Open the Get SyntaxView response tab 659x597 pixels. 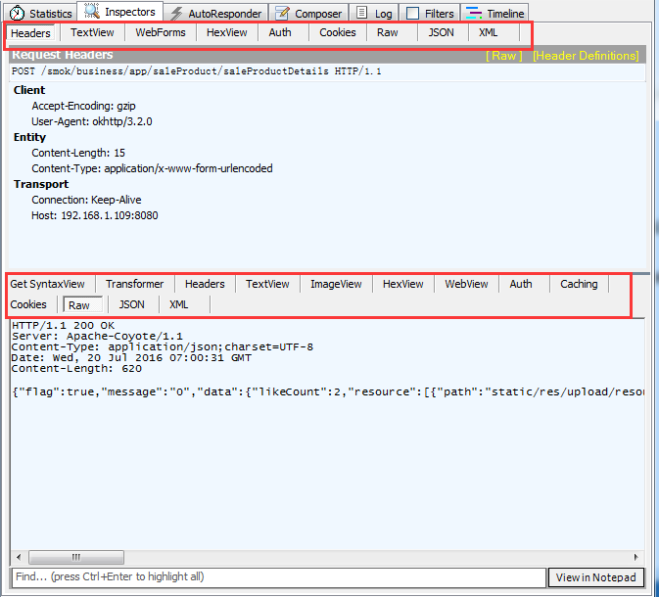click(48, 284)
